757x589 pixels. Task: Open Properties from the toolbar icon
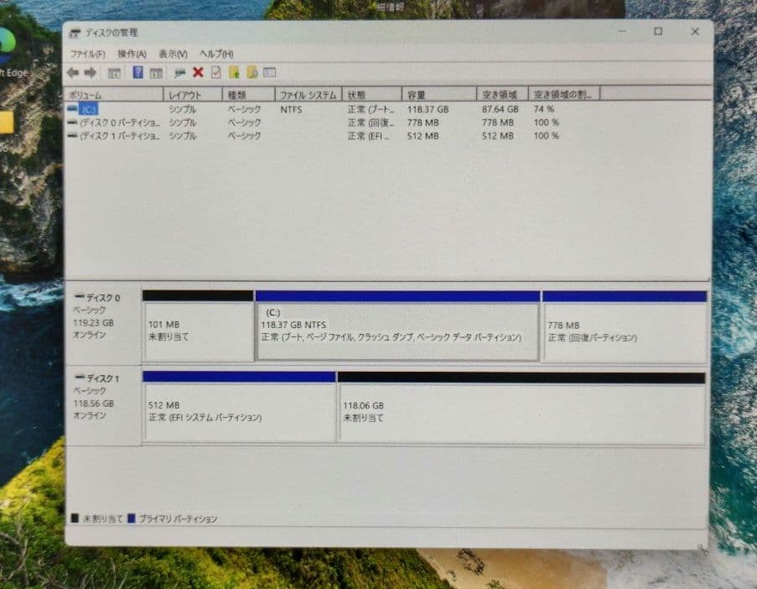click(x=180, y=72)
